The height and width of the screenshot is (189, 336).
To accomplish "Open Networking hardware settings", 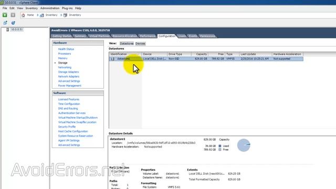I will click(65, 67).
